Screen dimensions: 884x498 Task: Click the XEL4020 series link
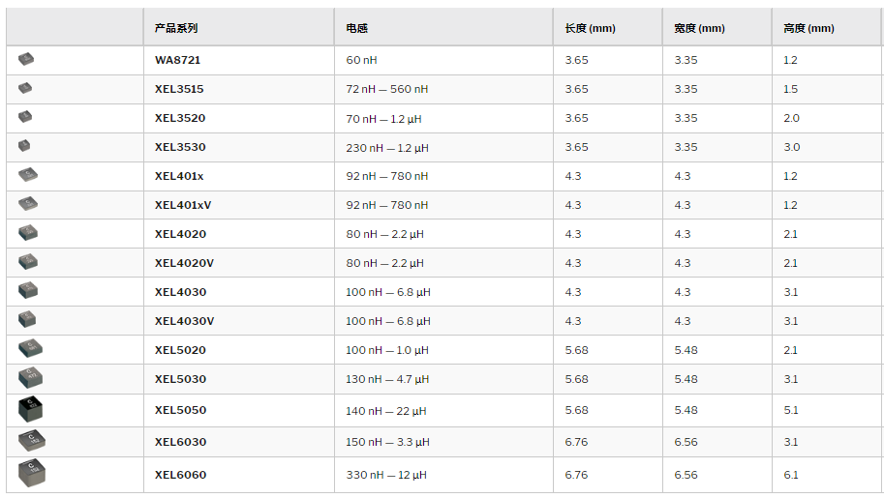[180, 234]
